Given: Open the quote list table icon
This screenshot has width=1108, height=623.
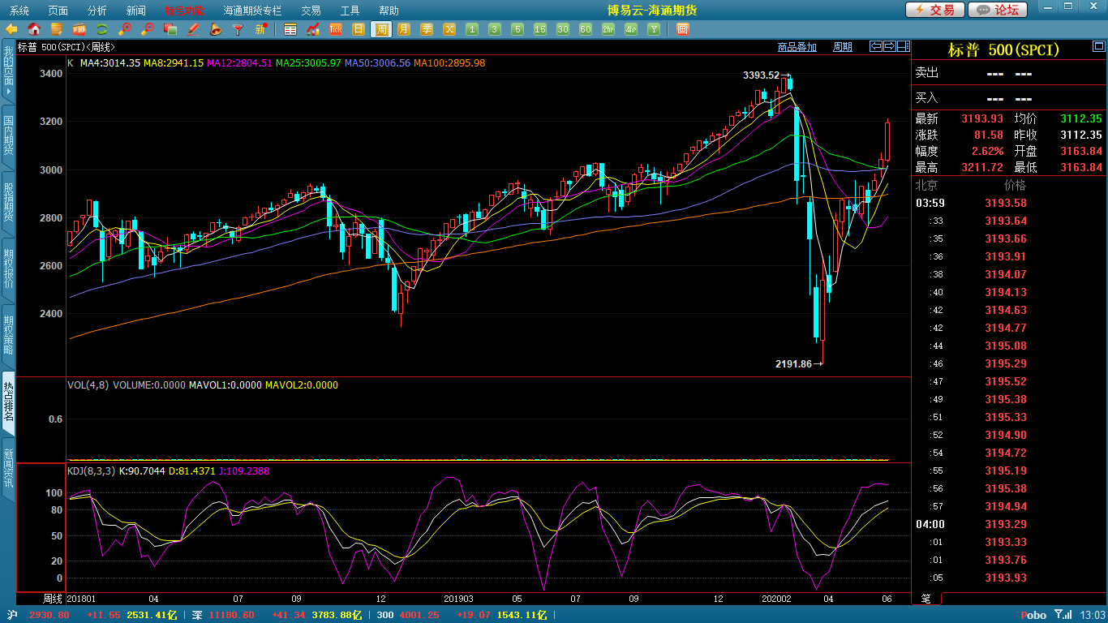Looking at the screenshot, I should coord(290,29).
